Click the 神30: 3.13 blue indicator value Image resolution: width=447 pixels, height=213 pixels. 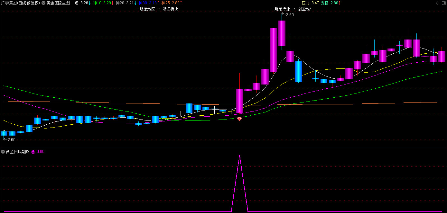149,3
